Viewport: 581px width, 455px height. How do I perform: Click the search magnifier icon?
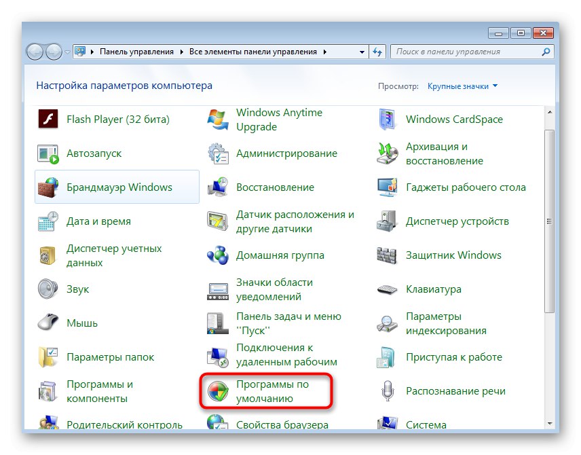click(546, 52)
